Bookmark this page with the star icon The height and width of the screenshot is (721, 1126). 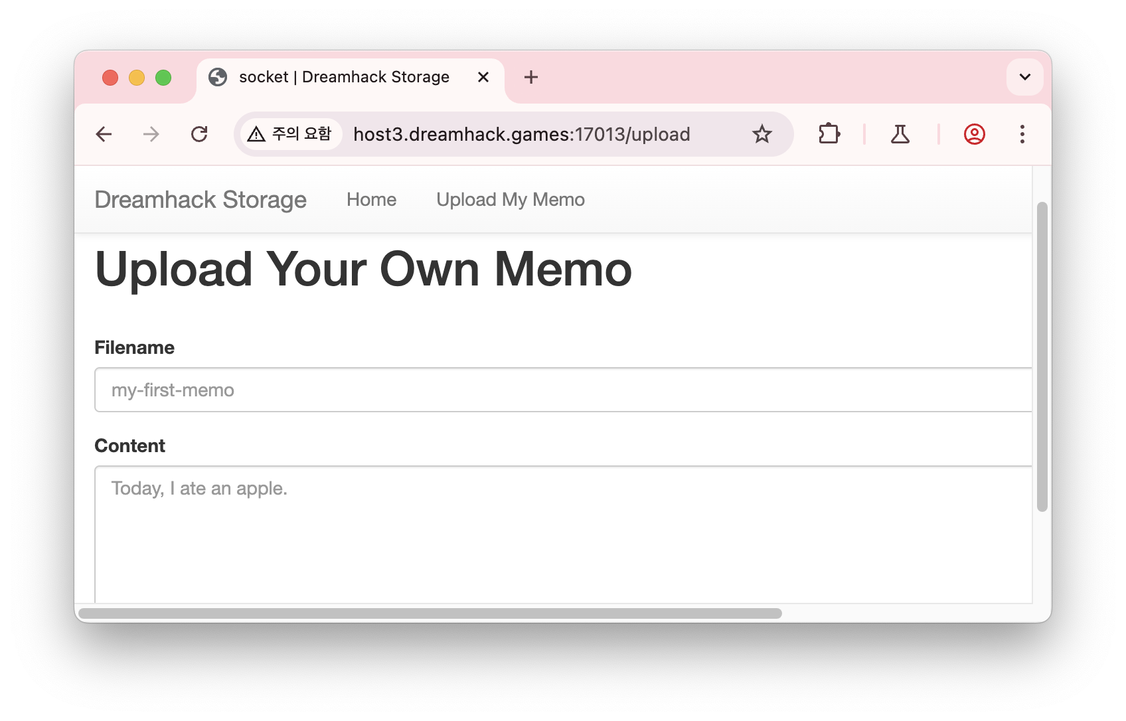(x=762, y=134)
